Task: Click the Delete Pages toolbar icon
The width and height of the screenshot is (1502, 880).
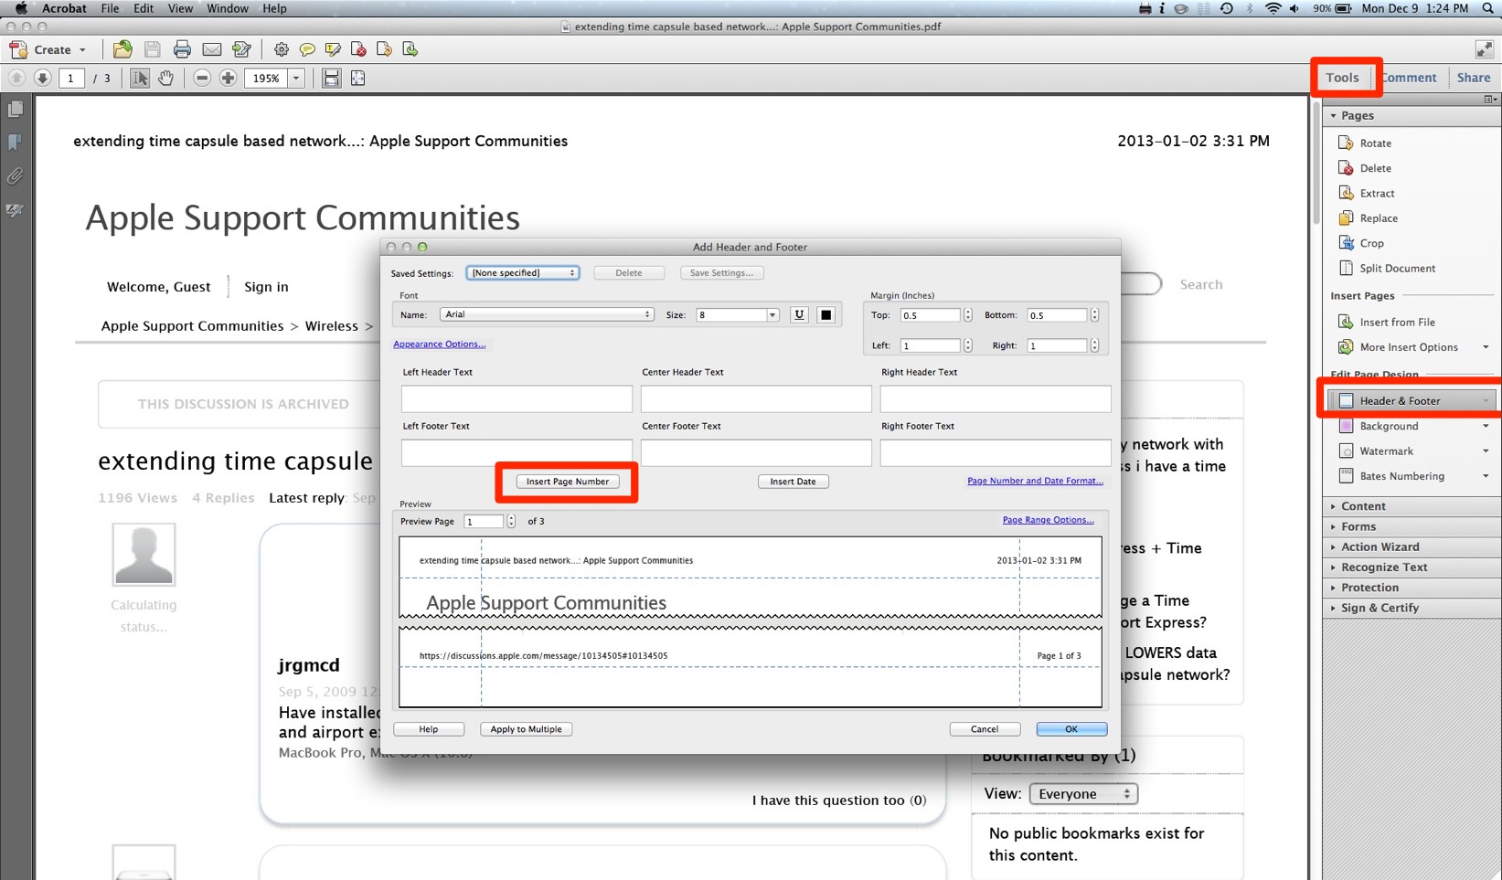Action: coord(358,49)
